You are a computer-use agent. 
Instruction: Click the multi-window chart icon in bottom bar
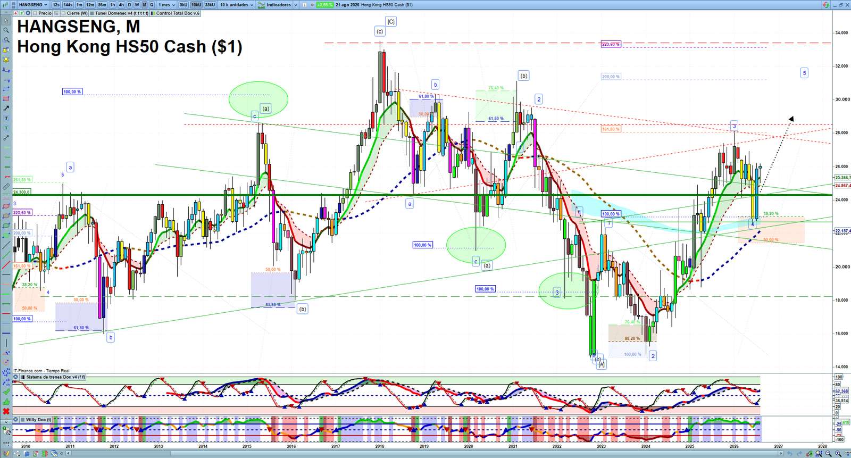click(x=54, y=453)
